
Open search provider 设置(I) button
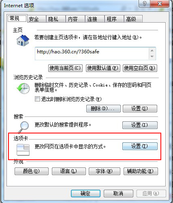(140, 125)
